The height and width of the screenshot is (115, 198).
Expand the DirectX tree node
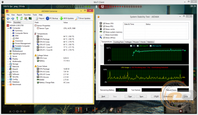(8, 69)
